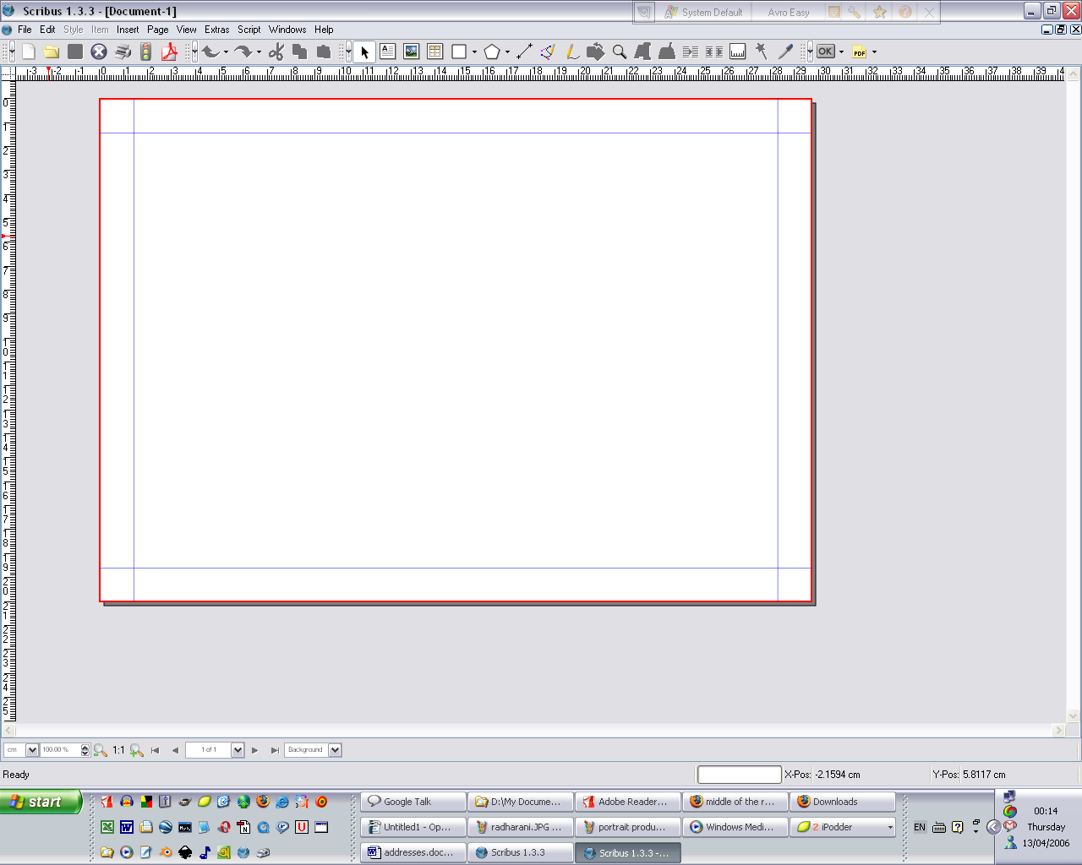Open the cm unit dropdown
This screenshot has width=1082, height=865.
pyautogui.click(x=32, y=750)
